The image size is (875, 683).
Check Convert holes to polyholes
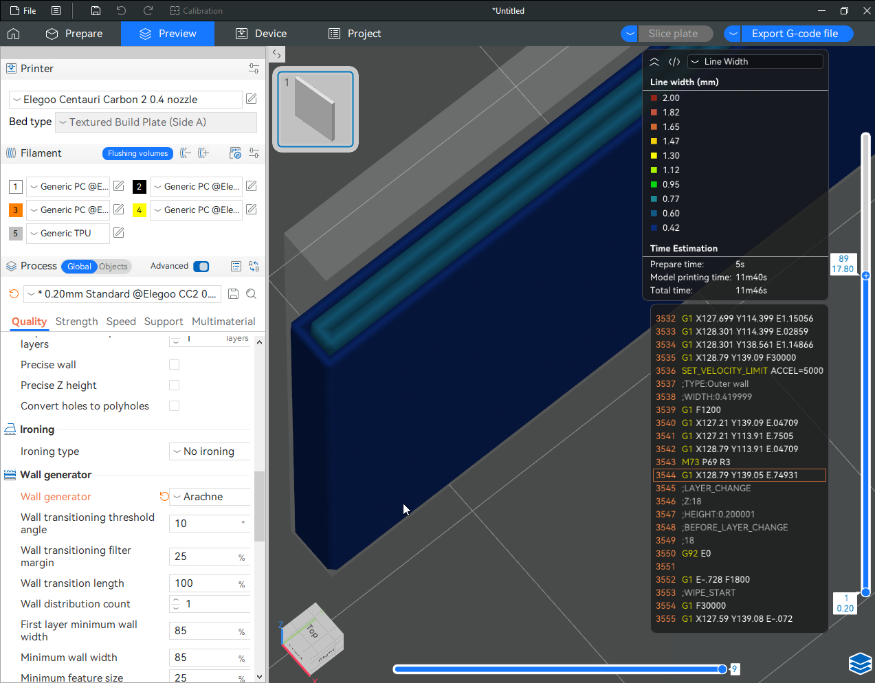[x=175, y=406]
